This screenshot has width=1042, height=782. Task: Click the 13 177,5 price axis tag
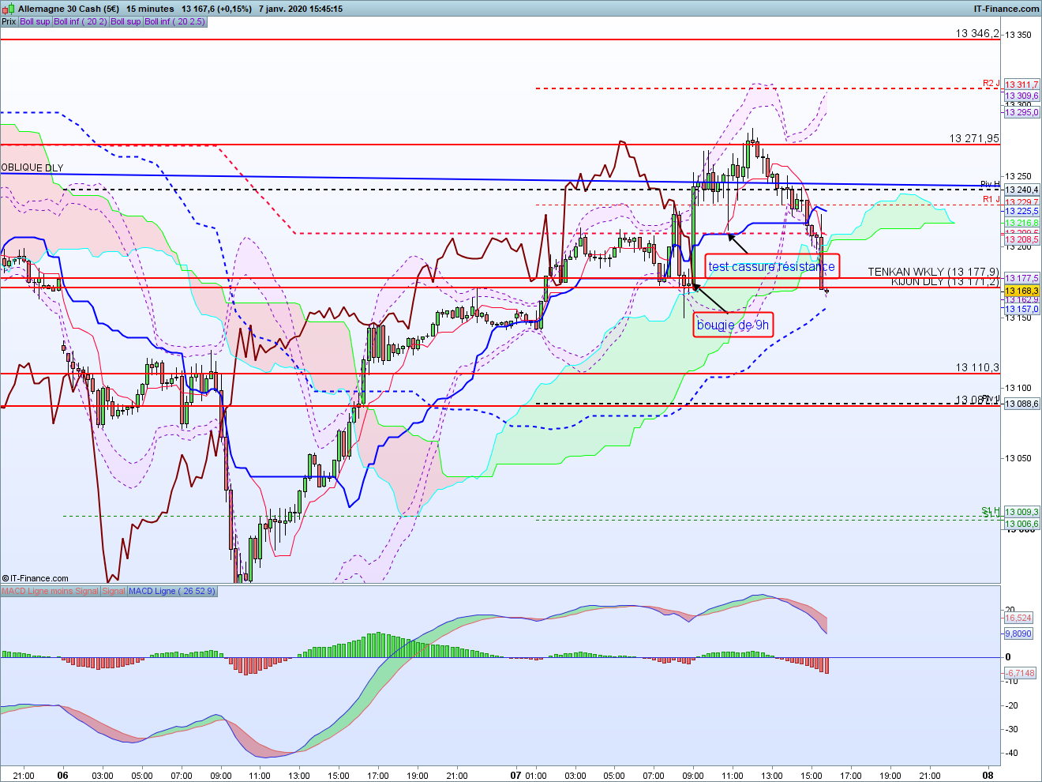(1021, 278)
